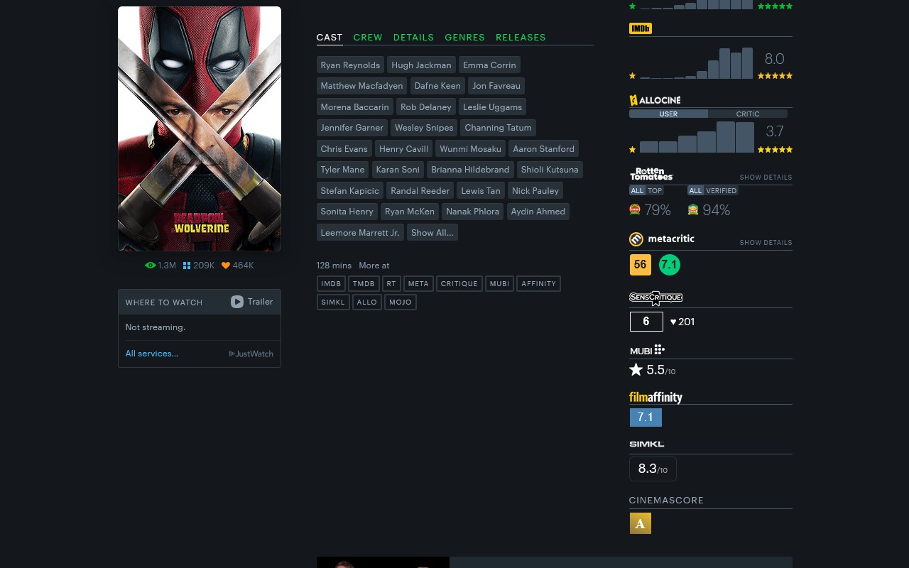Click the tomato critic score icon
909x568 pixels.
tap(635, 209)
